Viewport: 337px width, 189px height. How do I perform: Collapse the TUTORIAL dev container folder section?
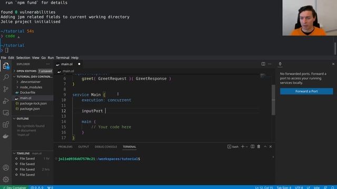tap(33, 77)
